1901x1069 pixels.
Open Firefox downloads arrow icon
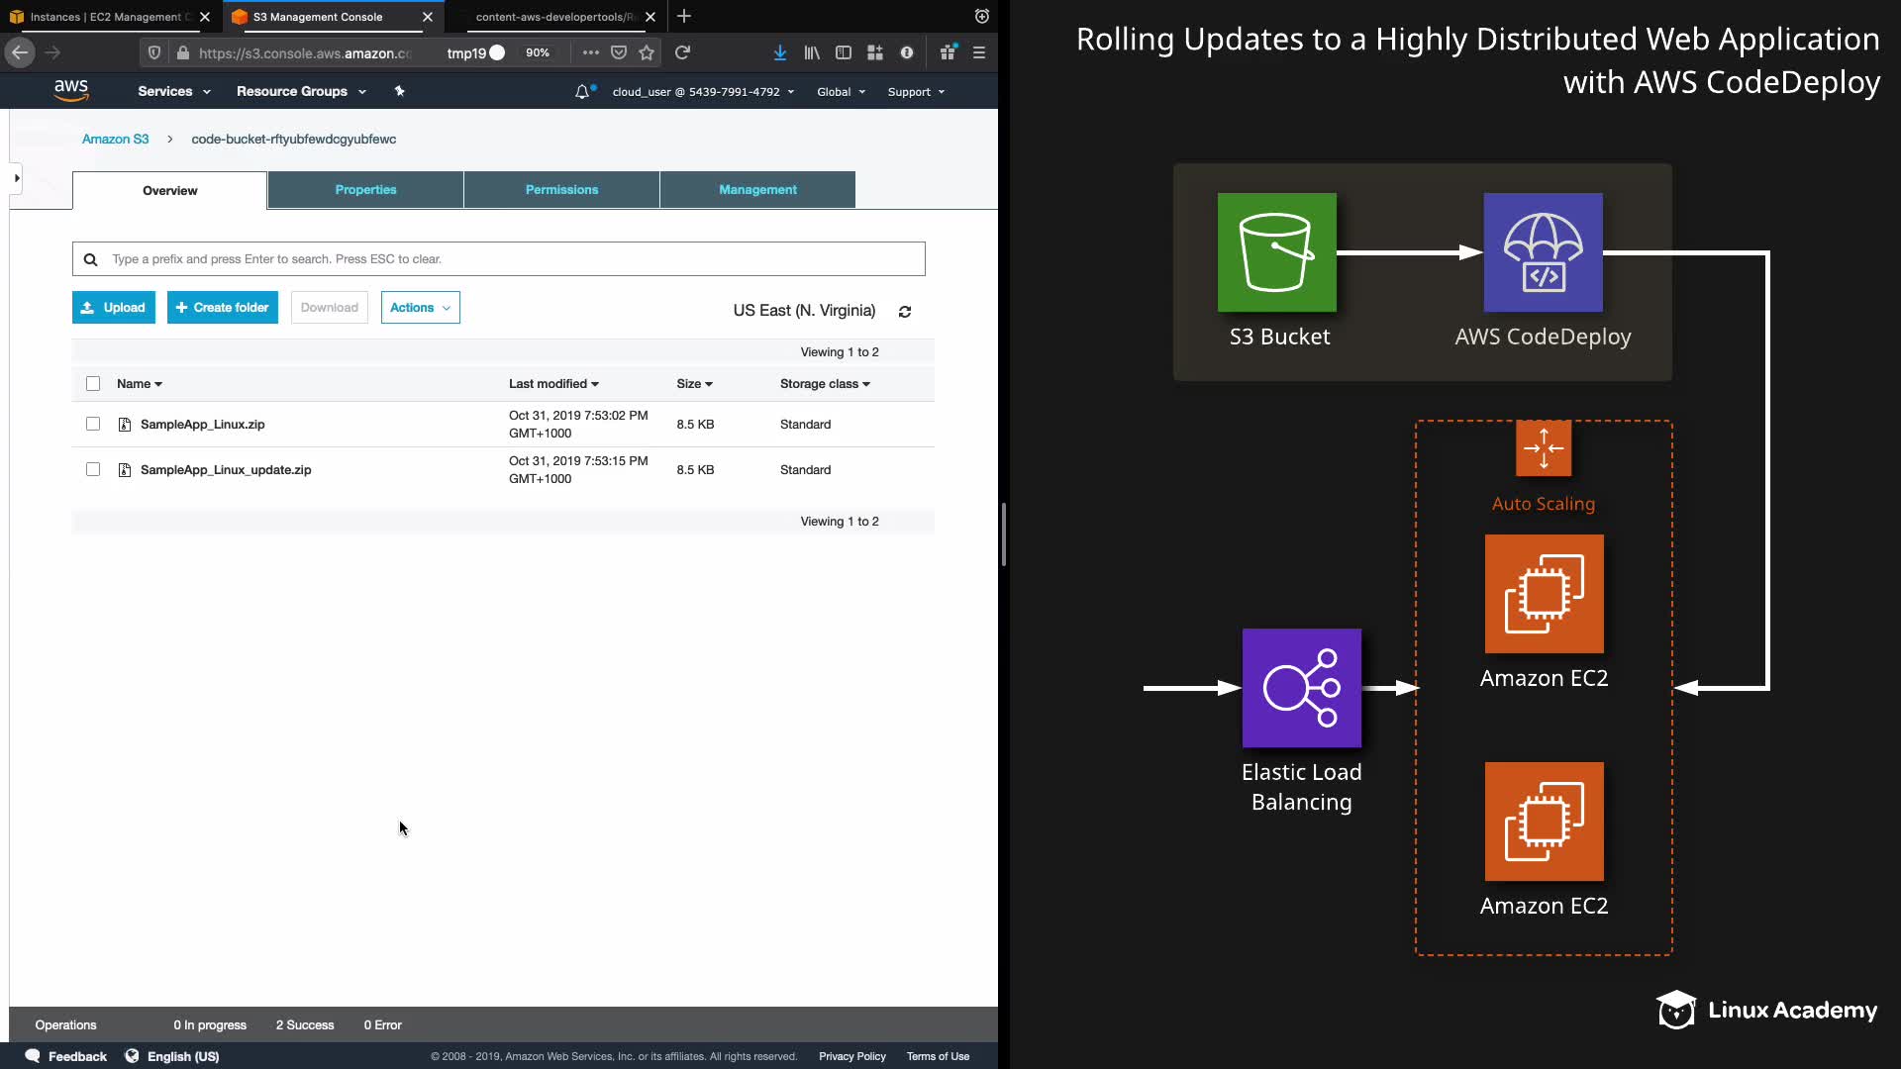[780, 52]
